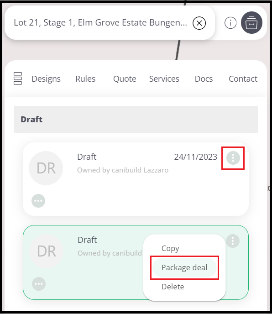
Task: Open the info icon beside search
Action: [230, 23]
